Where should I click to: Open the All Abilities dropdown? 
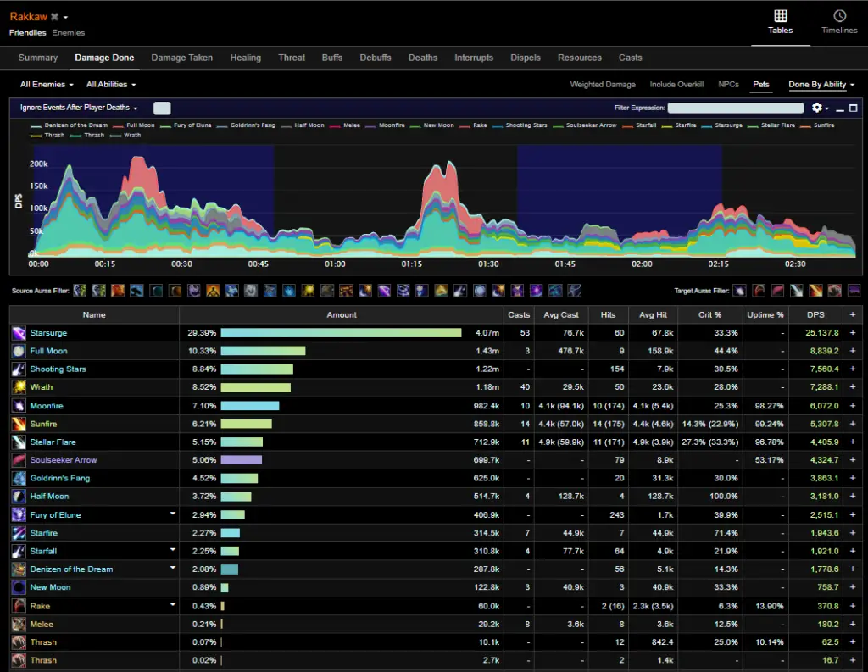pyautogui.click(x=111, y=84)
